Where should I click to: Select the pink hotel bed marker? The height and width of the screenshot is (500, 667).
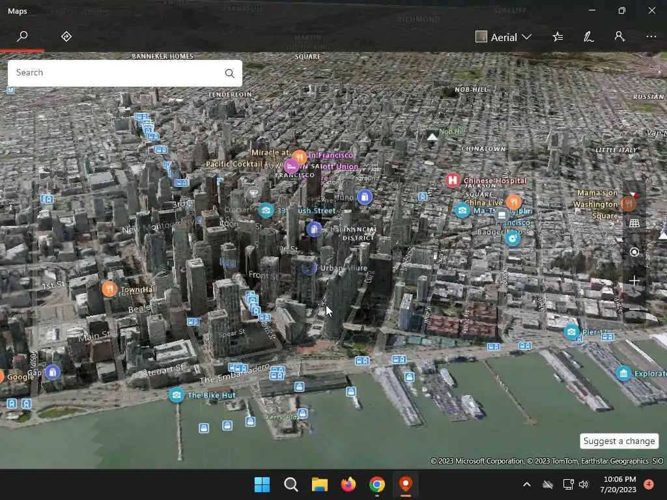(291, 166)
